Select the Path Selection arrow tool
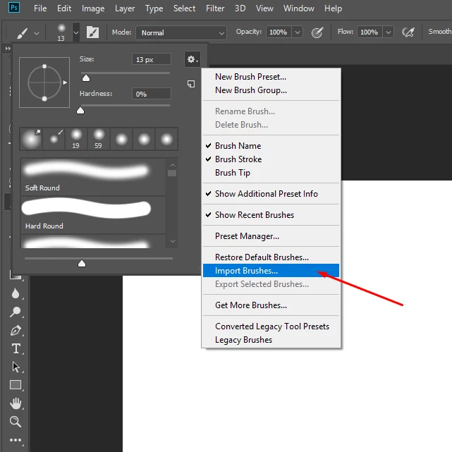This screenshot has height=452, width=452. [x=16, y=367]
